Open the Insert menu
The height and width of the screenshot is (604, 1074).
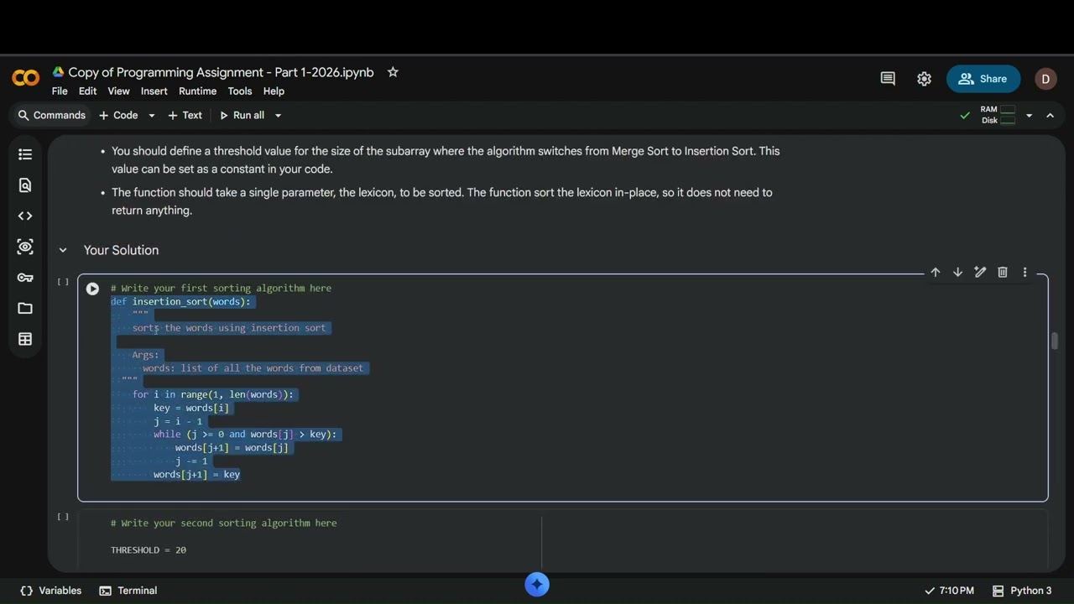coord(154,91)
